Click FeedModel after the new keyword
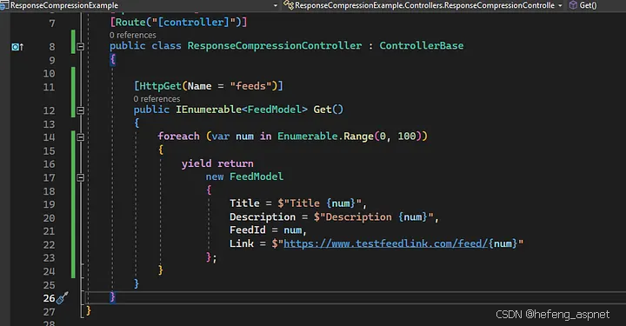Image resolution: width=626 pixels, height=326 pixels. (x=256, y=176)
